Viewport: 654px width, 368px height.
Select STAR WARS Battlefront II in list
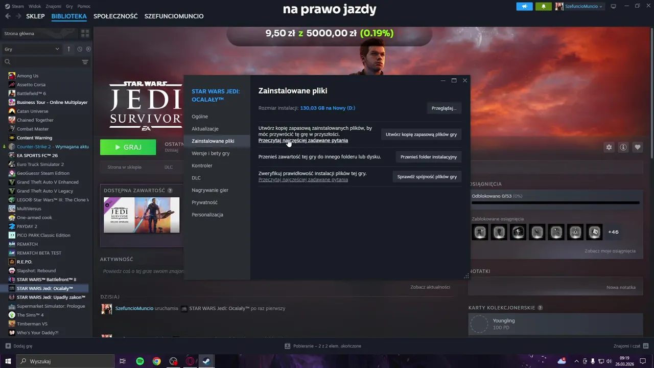point(46,280)
